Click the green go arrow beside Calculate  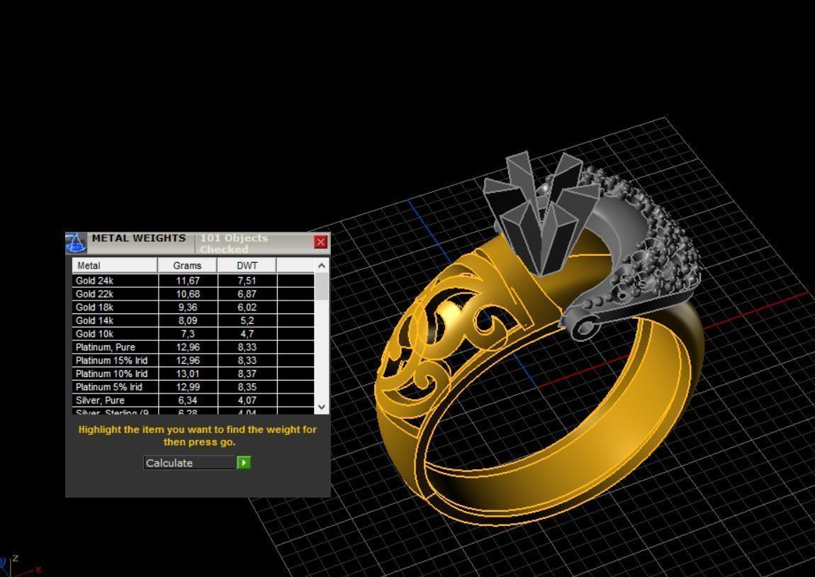[244, 463]
